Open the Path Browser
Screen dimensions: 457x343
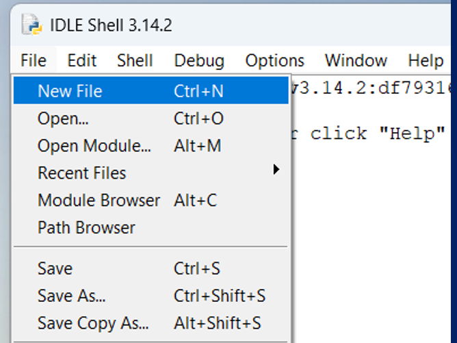tap(86, 228)
